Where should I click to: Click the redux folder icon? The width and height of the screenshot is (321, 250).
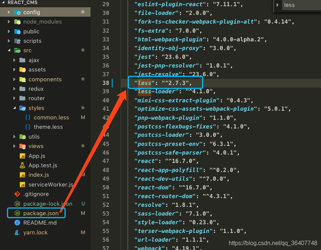point(22,89)
